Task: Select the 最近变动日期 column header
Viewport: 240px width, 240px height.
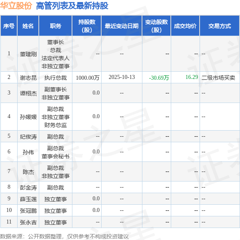Action: (x=122, y=26)
